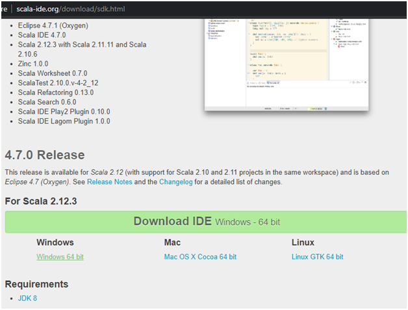Click the Scala IDE screenshot thumbnail
Viewport: 408px width, 310px height.
pyautogui.click(x=287, y=64)
